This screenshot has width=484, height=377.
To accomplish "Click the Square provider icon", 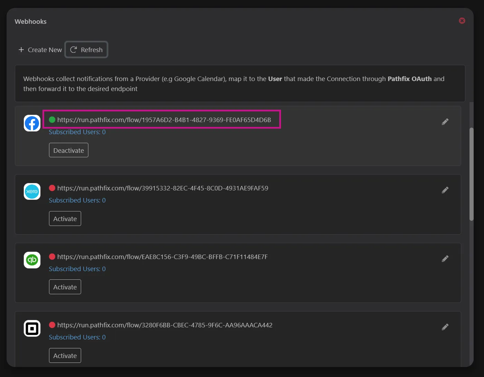I will [32, 328].
